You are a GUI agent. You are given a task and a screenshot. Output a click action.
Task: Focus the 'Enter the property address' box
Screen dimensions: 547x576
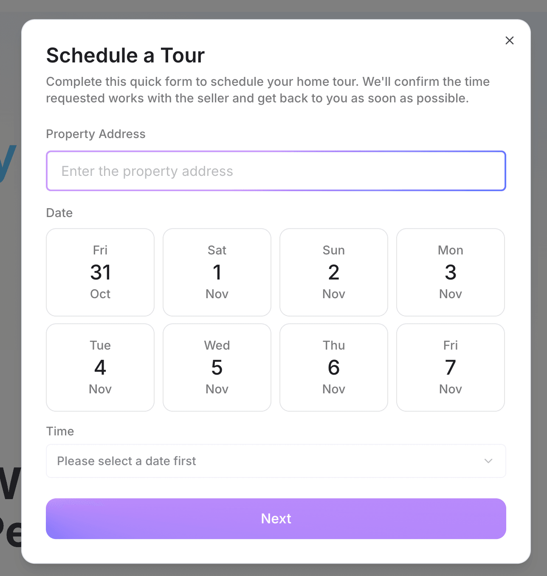click(276, 171)
